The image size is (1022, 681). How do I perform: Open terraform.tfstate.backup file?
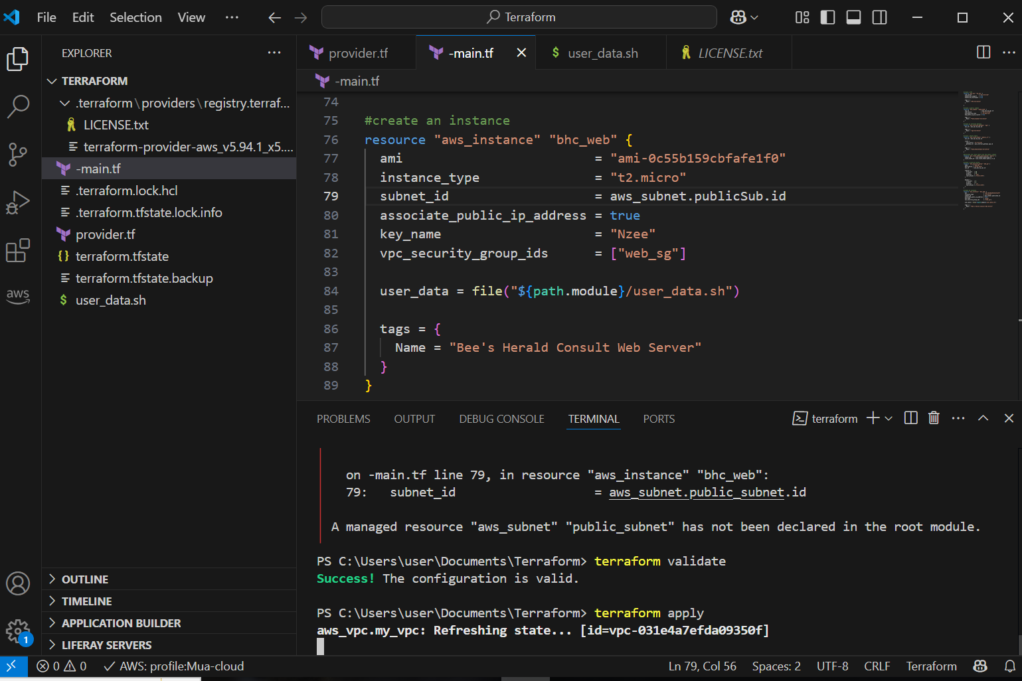click(x=169, y=278)
